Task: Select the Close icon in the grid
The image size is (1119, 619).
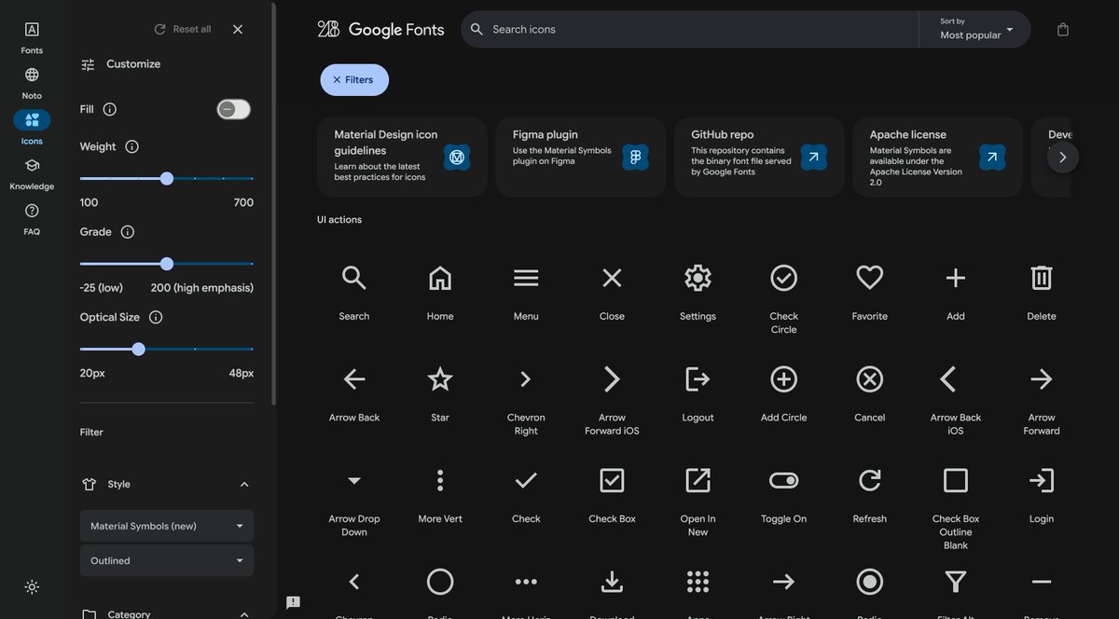Action: (612, 278)
